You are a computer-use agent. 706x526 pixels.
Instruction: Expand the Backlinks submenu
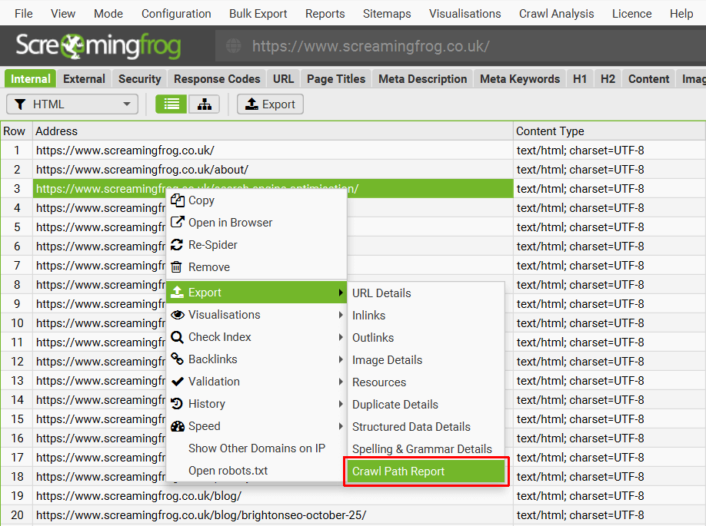(340, 359)
